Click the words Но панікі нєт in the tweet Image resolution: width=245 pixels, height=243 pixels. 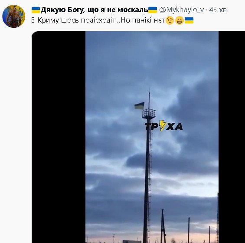[143, 20]
